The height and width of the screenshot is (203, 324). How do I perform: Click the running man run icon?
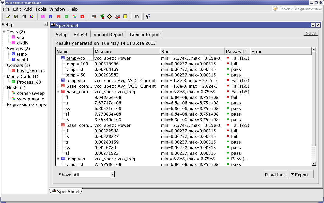click(x=102, y=17)
